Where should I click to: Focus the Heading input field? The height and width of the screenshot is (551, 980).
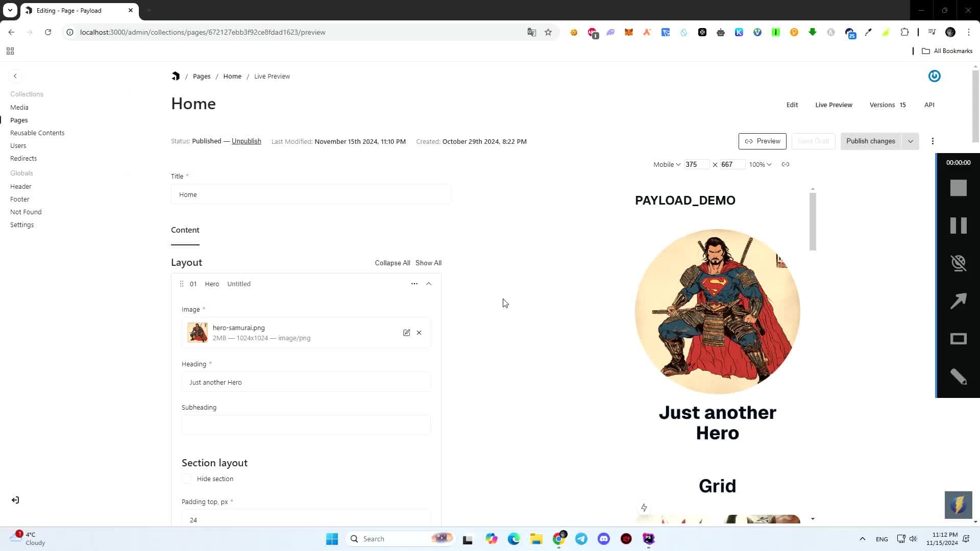[x=306, y=382]
